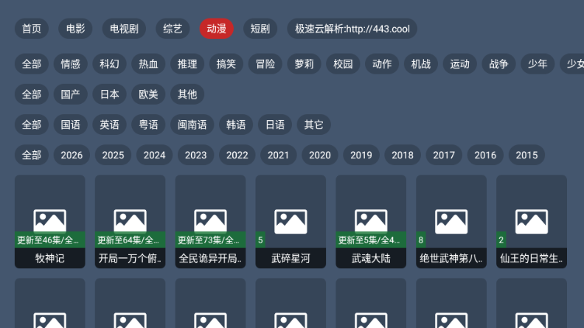This screenshot has width=584, height=328.
Task: Filter by 热血 genre
Action: (x=148, y=64)
